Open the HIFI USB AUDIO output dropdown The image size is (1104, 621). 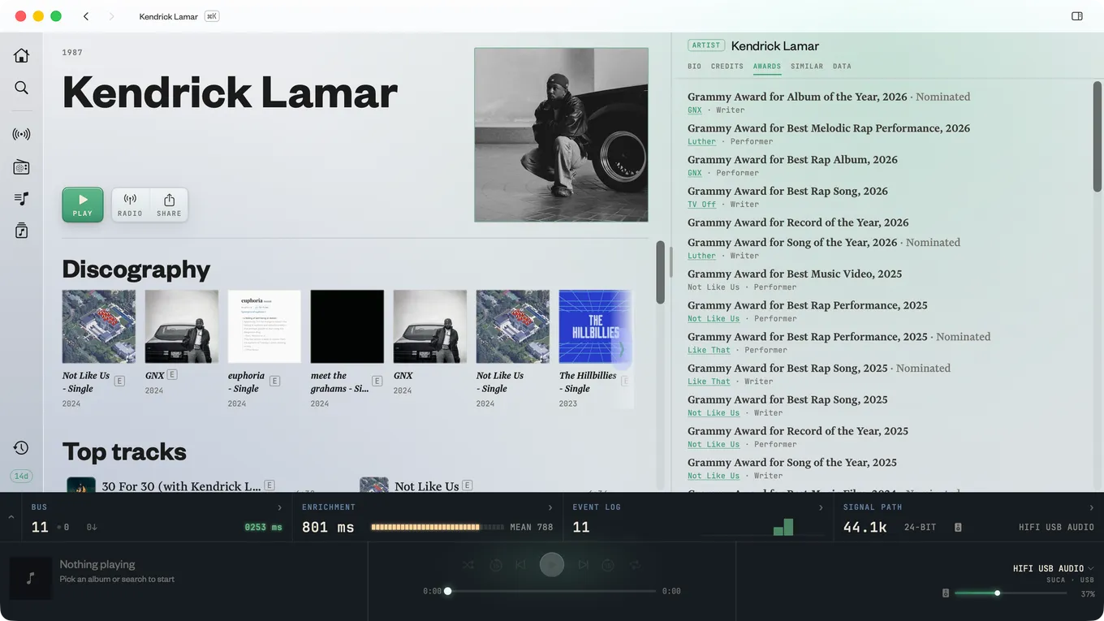click(x=1054, y=568)
